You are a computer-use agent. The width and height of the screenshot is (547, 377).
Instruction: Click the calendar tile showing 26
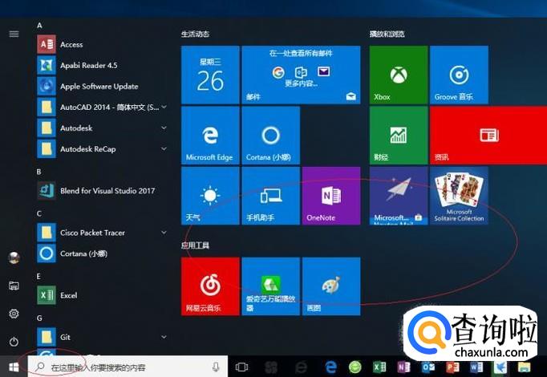[210, 75]
